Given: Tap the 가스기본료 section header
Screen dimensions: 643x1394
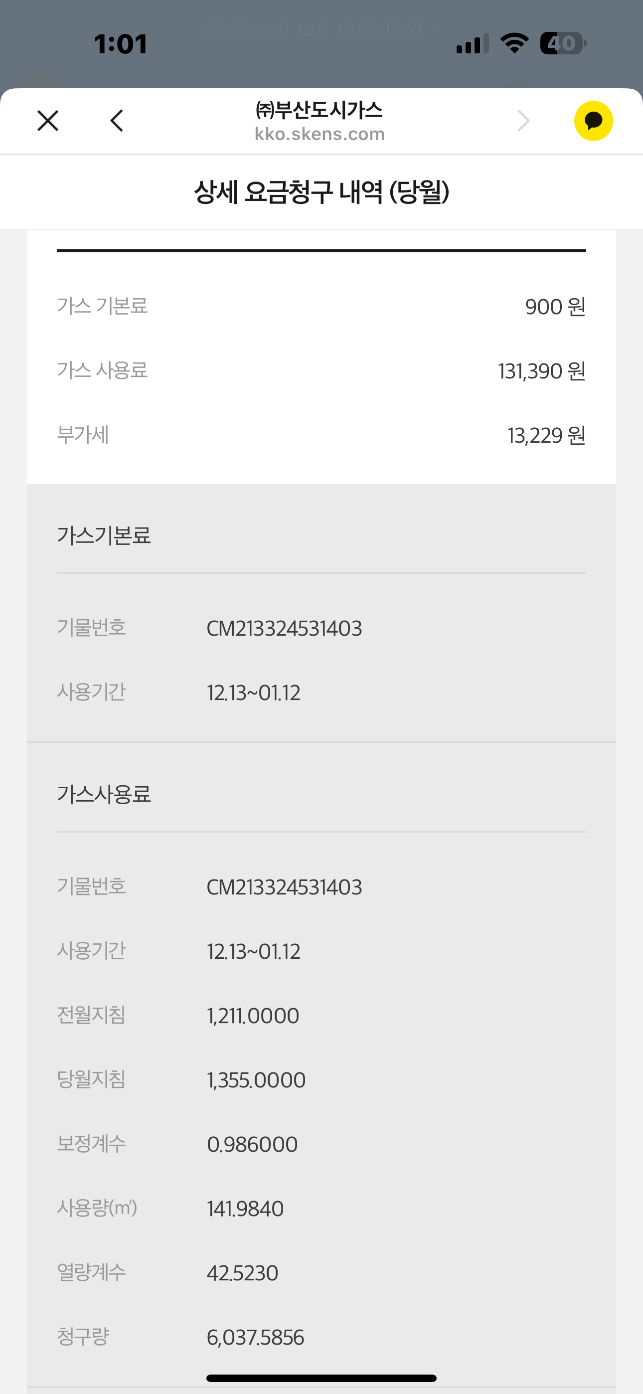Looking at the screenshot, I should (x=104, y=536).
